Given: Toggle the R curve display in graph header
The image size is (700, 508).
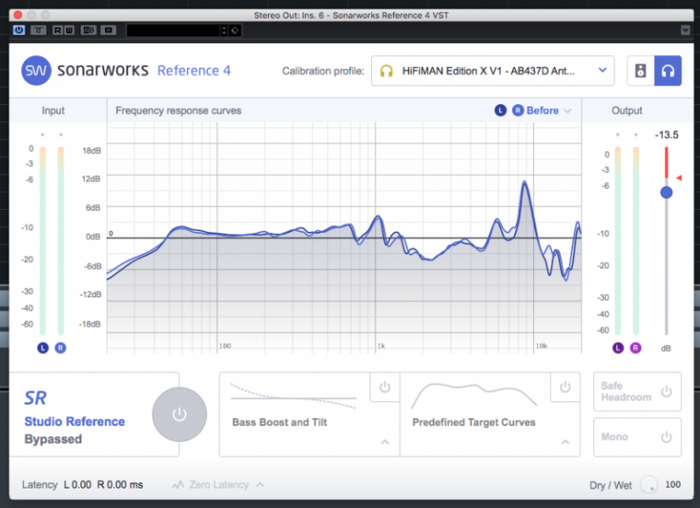Looking at the screenshot, I should click(518, 110).
